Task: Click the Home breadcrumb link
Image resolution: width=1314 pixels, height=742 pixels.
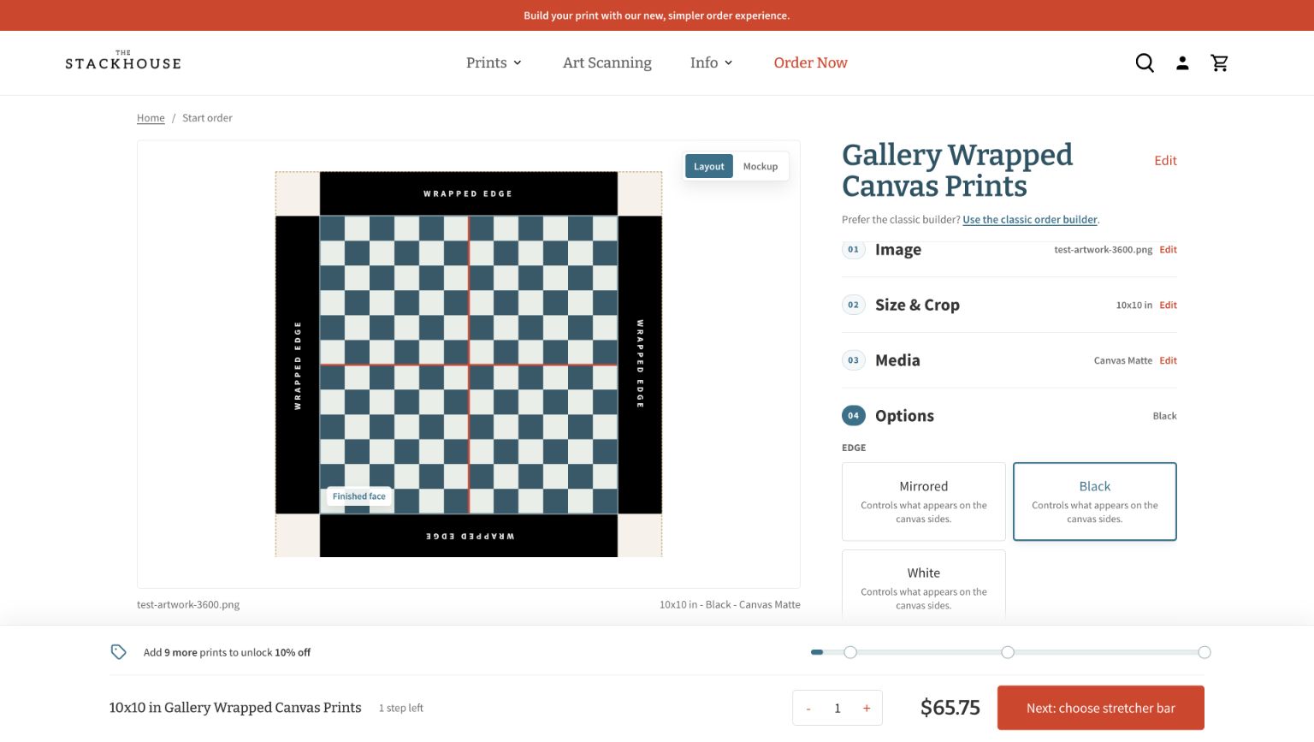Action: tap(151, 118)
